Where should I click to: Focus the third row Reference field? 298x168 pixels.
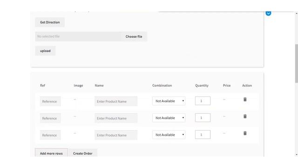click(x=50, y=135)
